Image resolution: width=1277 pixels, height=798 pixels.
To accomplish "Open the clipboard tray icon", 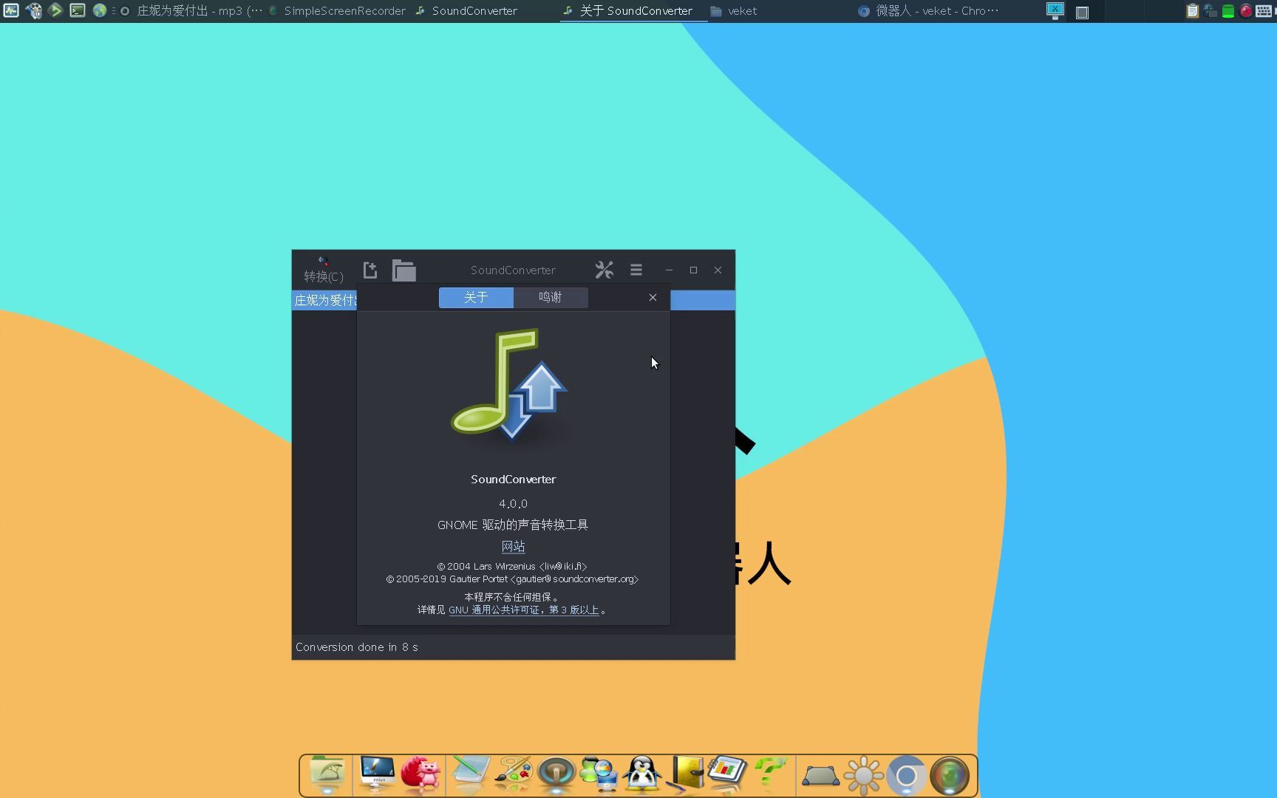I will [1192, 11].
